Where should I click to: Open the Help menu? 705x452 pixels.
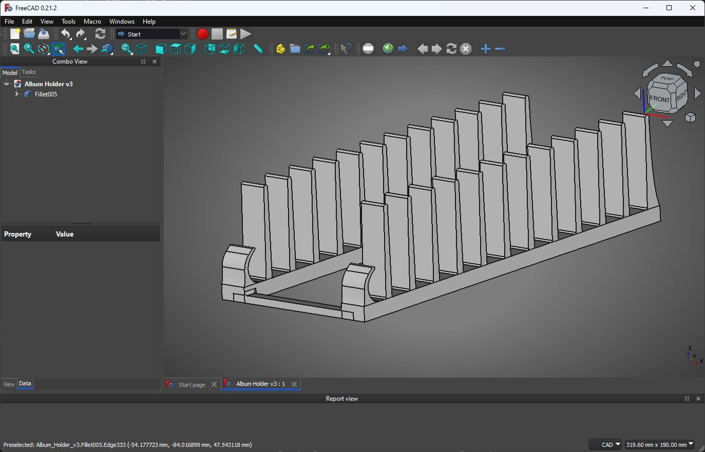[149, 22]
